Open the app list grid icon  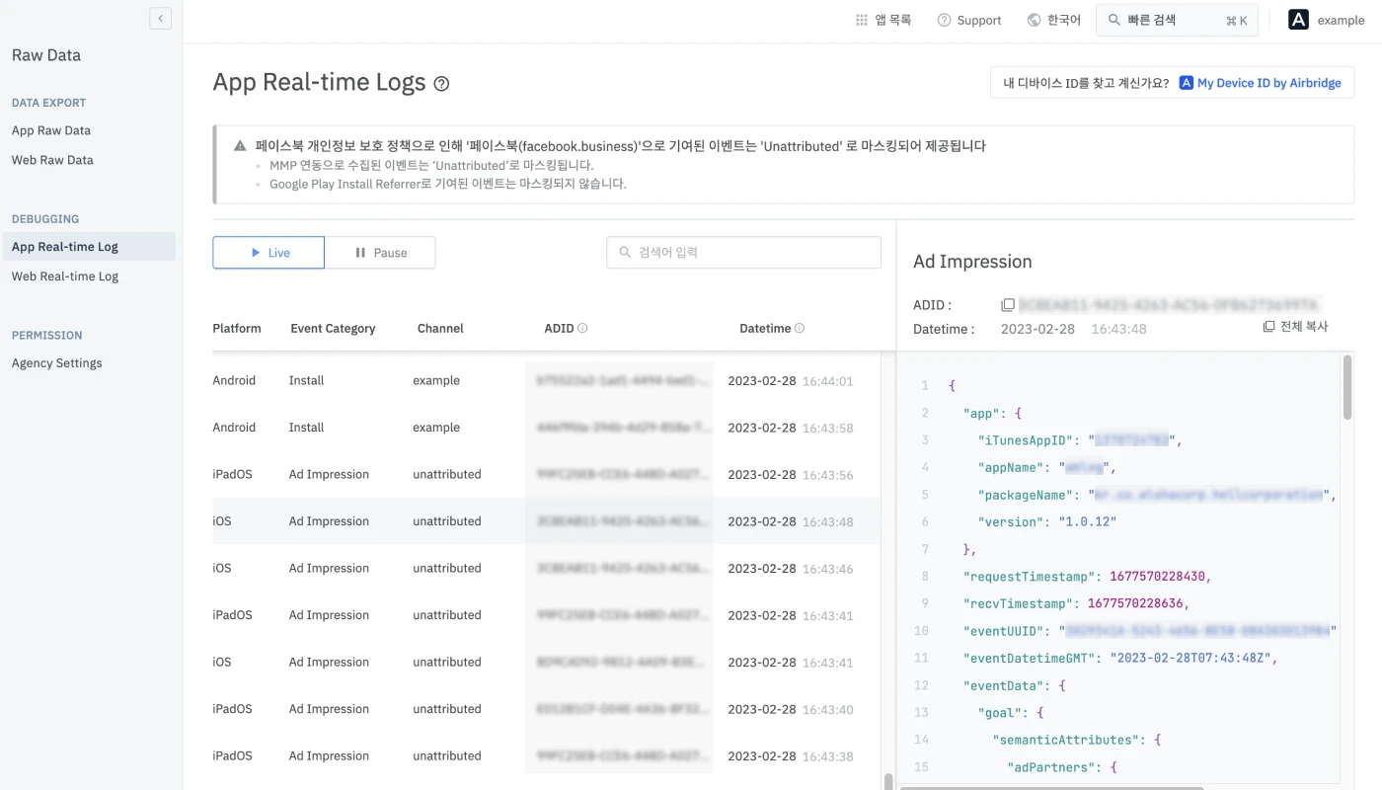point(862,20)
